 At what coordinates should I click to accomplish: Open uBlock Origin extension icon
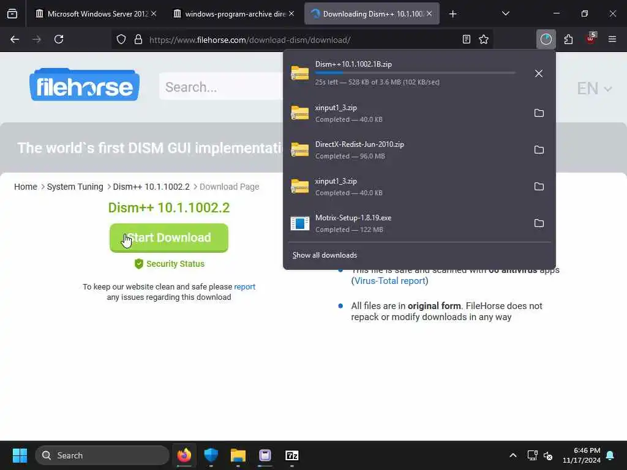pos(591,39)
